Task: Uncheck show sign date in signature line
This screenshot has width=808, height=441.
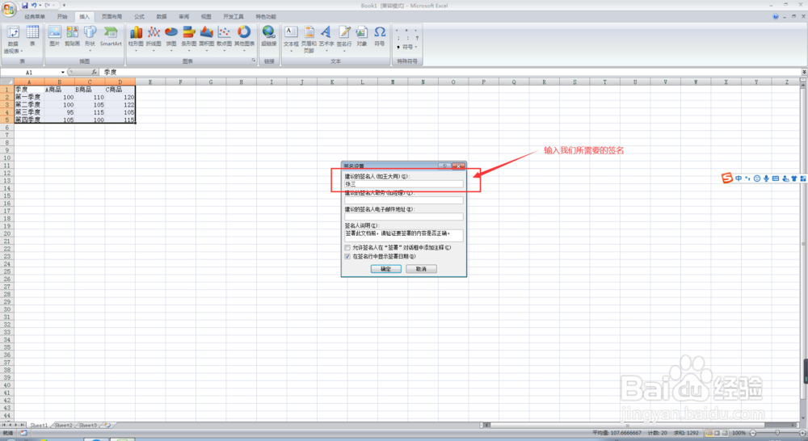Action: pos(347,257)
